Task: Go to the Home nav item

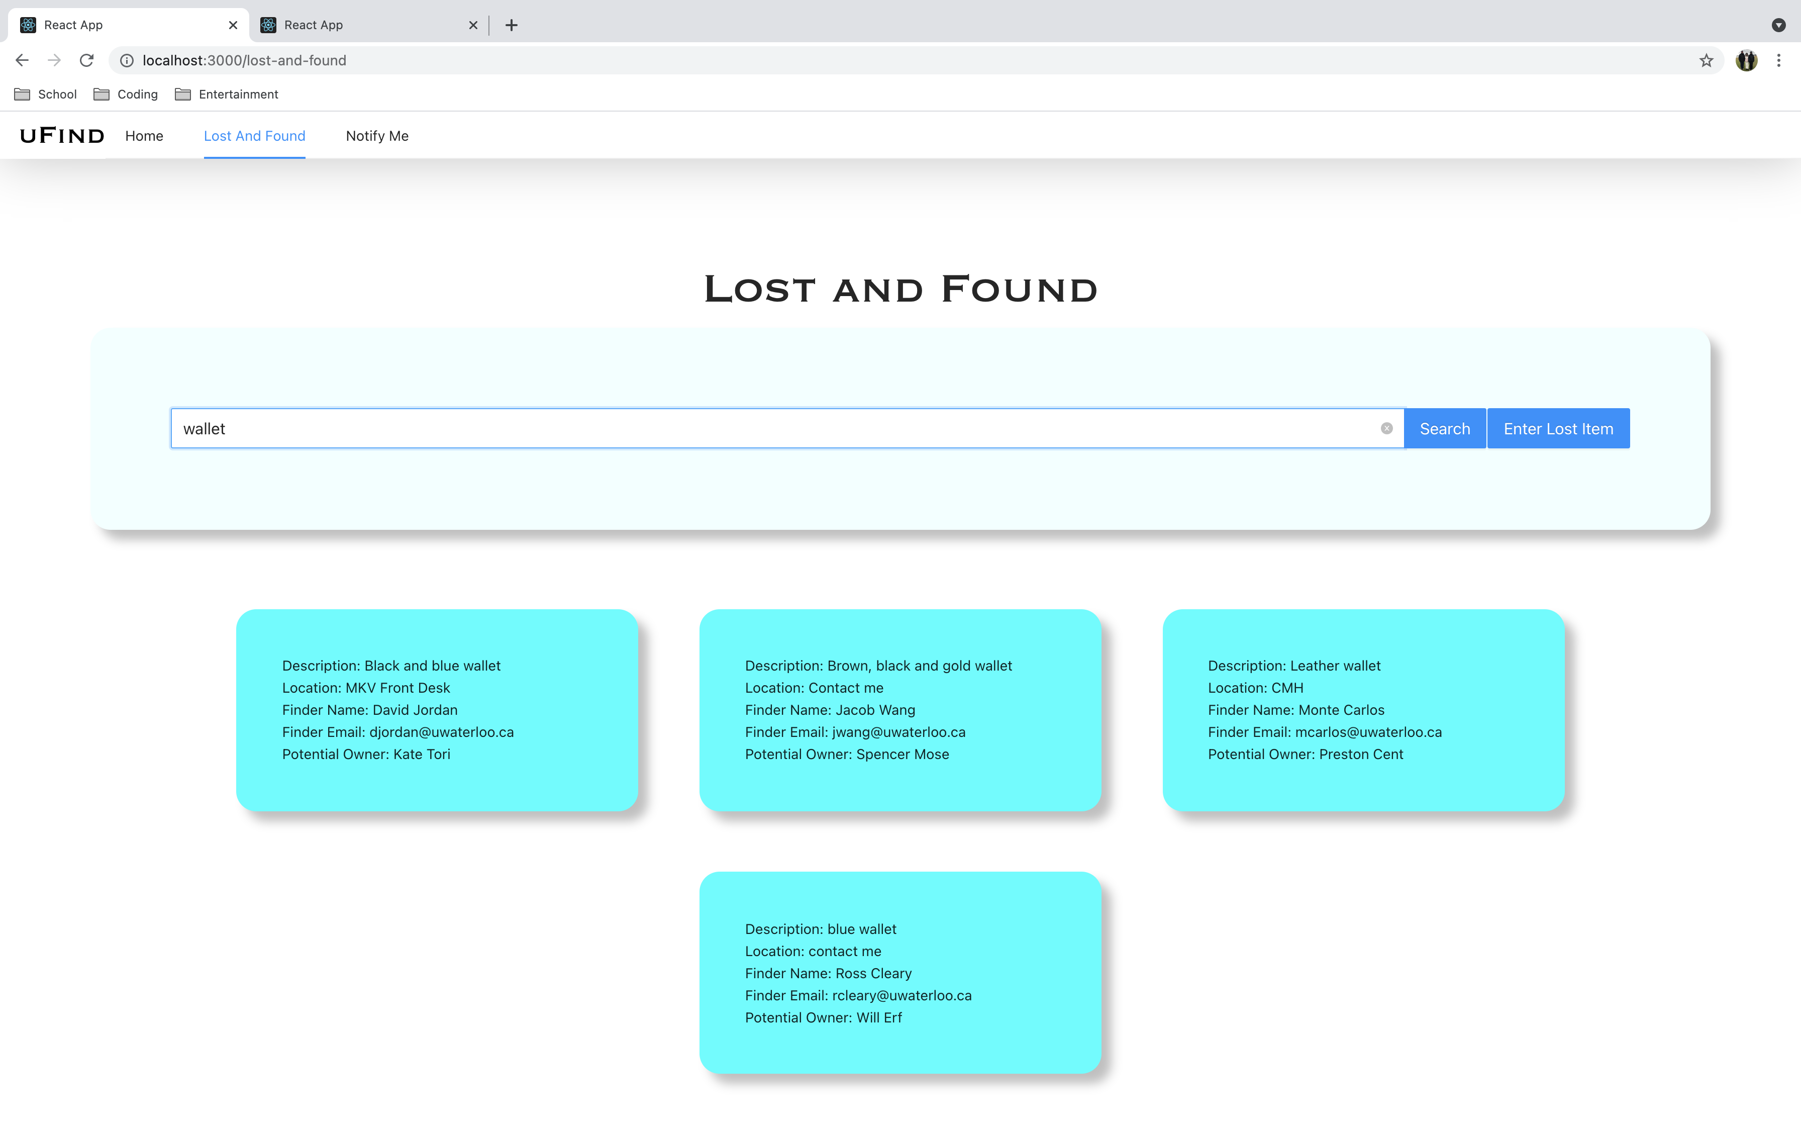Action: (144, 136)
